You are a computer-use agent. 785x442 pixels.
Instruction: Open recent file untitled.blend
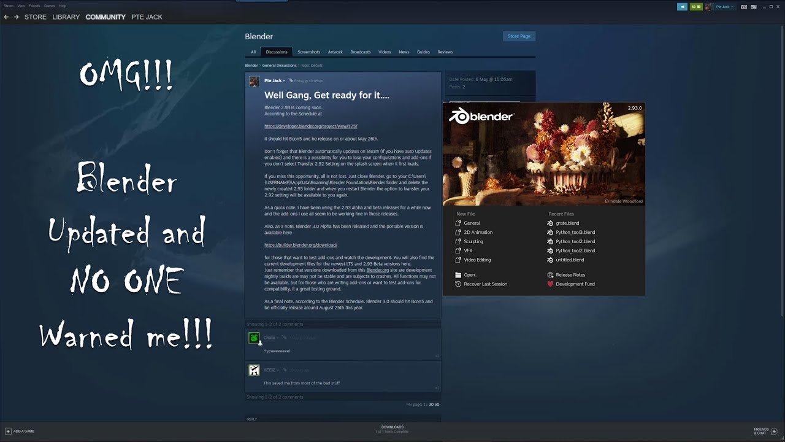[x=565, y=260]
